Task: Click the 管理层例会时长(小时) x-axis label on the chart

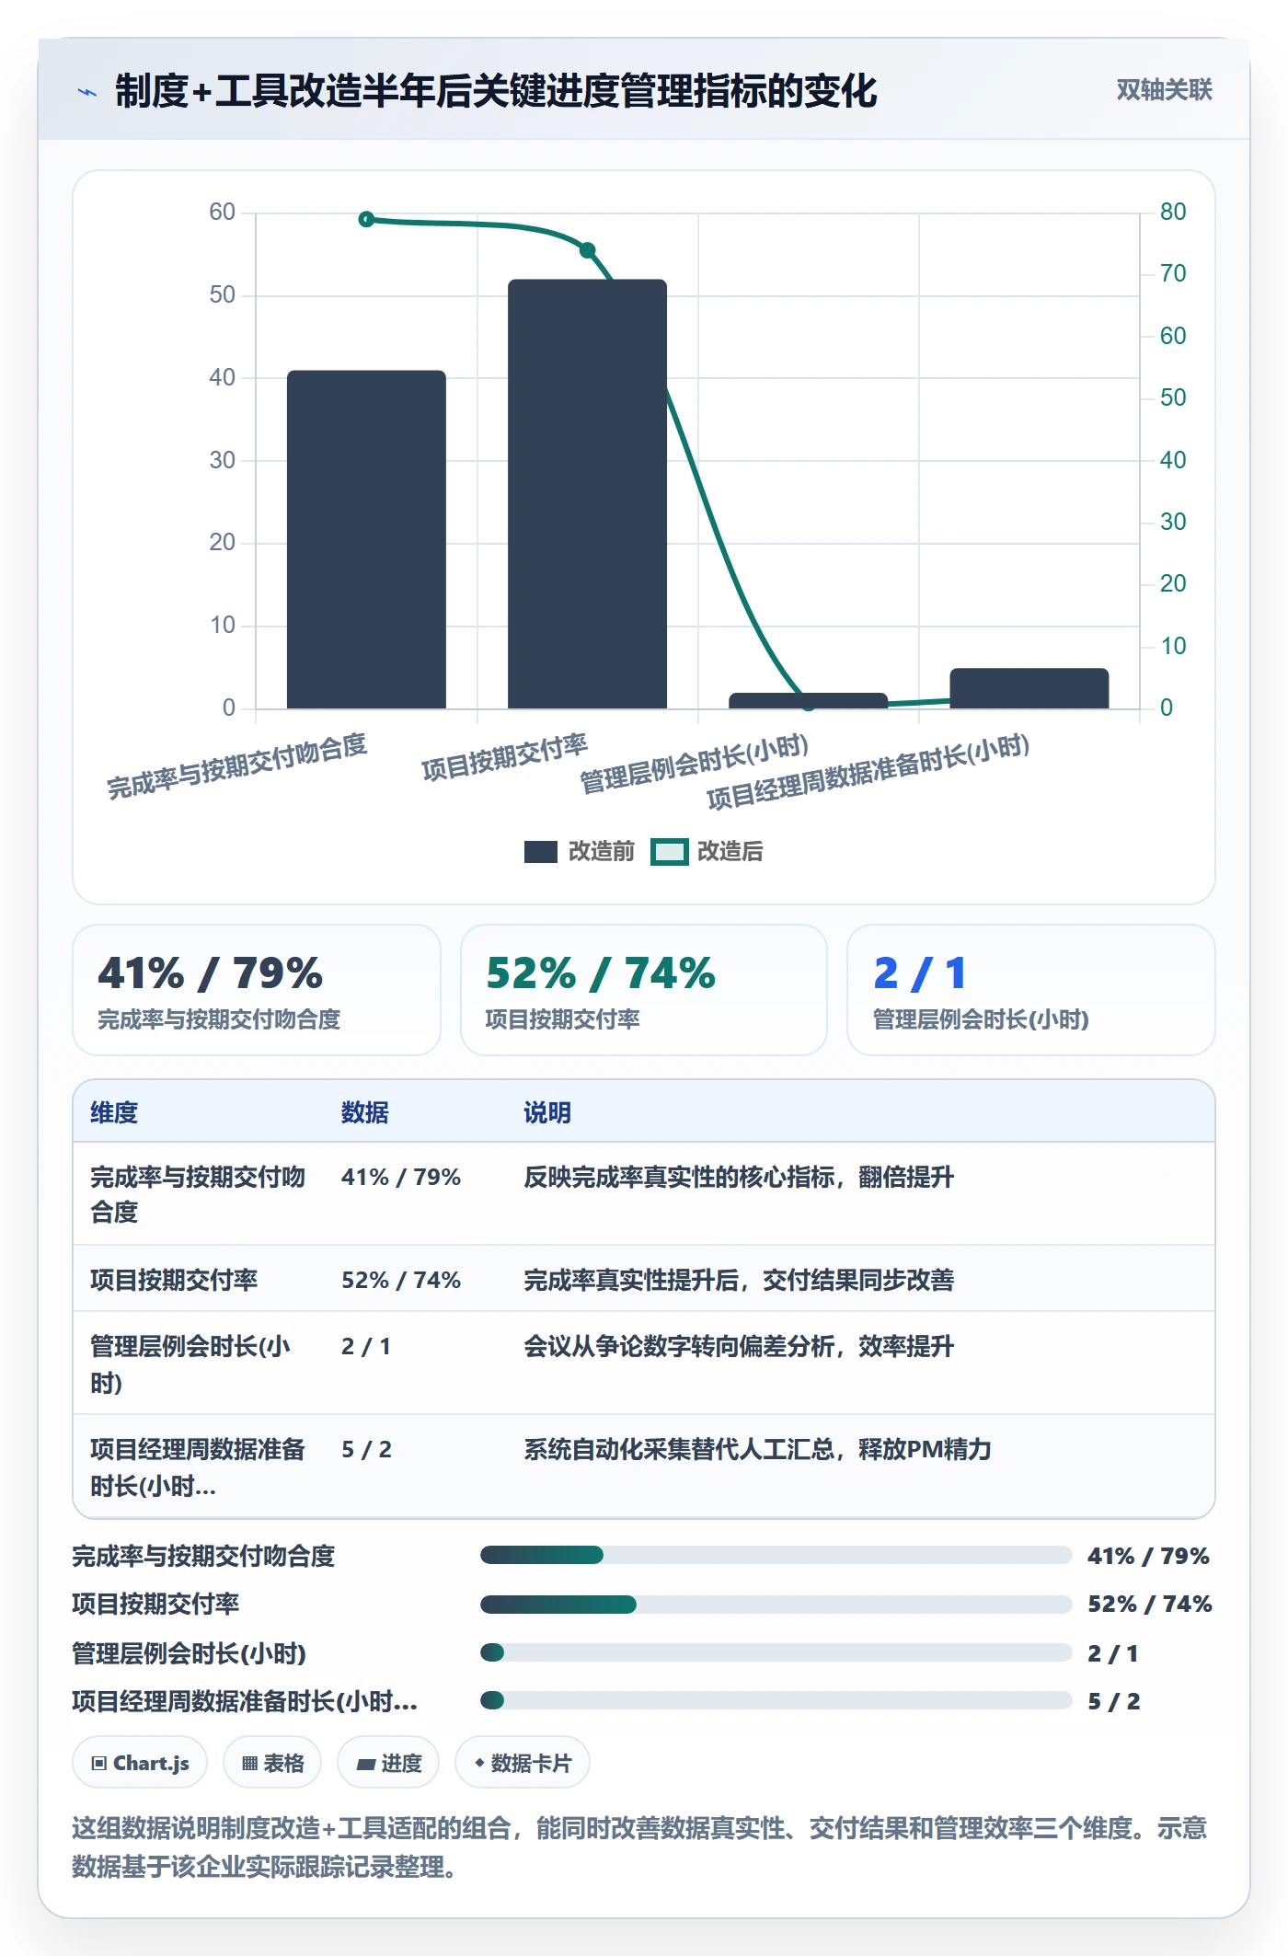Action: click(x=695, y=763)
